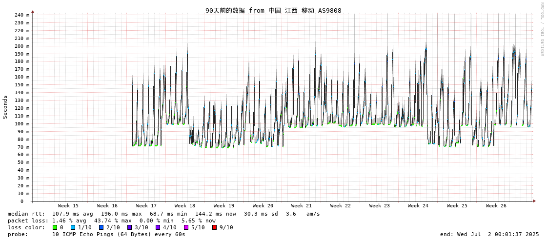This screenshot has width=547, height=241.
Task: Click the 'packet loss:' label
Action: point(28,221)
